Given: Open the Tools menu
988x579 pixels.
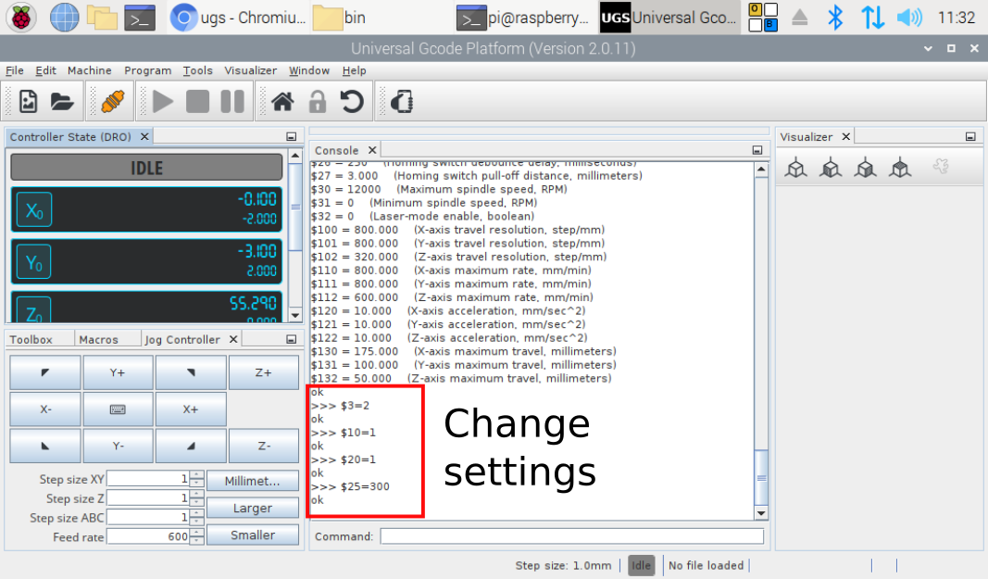Looking at the screenshot, I should pyautogui.click(x=198, y=70).
